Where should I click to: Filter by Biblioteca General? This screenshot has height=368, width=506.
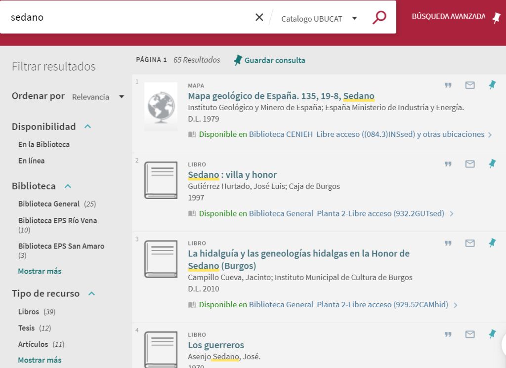[x=57, y=204]
